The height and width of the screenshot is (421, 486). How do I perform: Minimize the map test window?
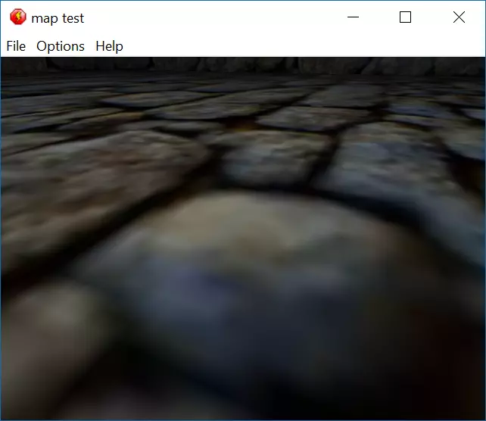pos(353,17)
